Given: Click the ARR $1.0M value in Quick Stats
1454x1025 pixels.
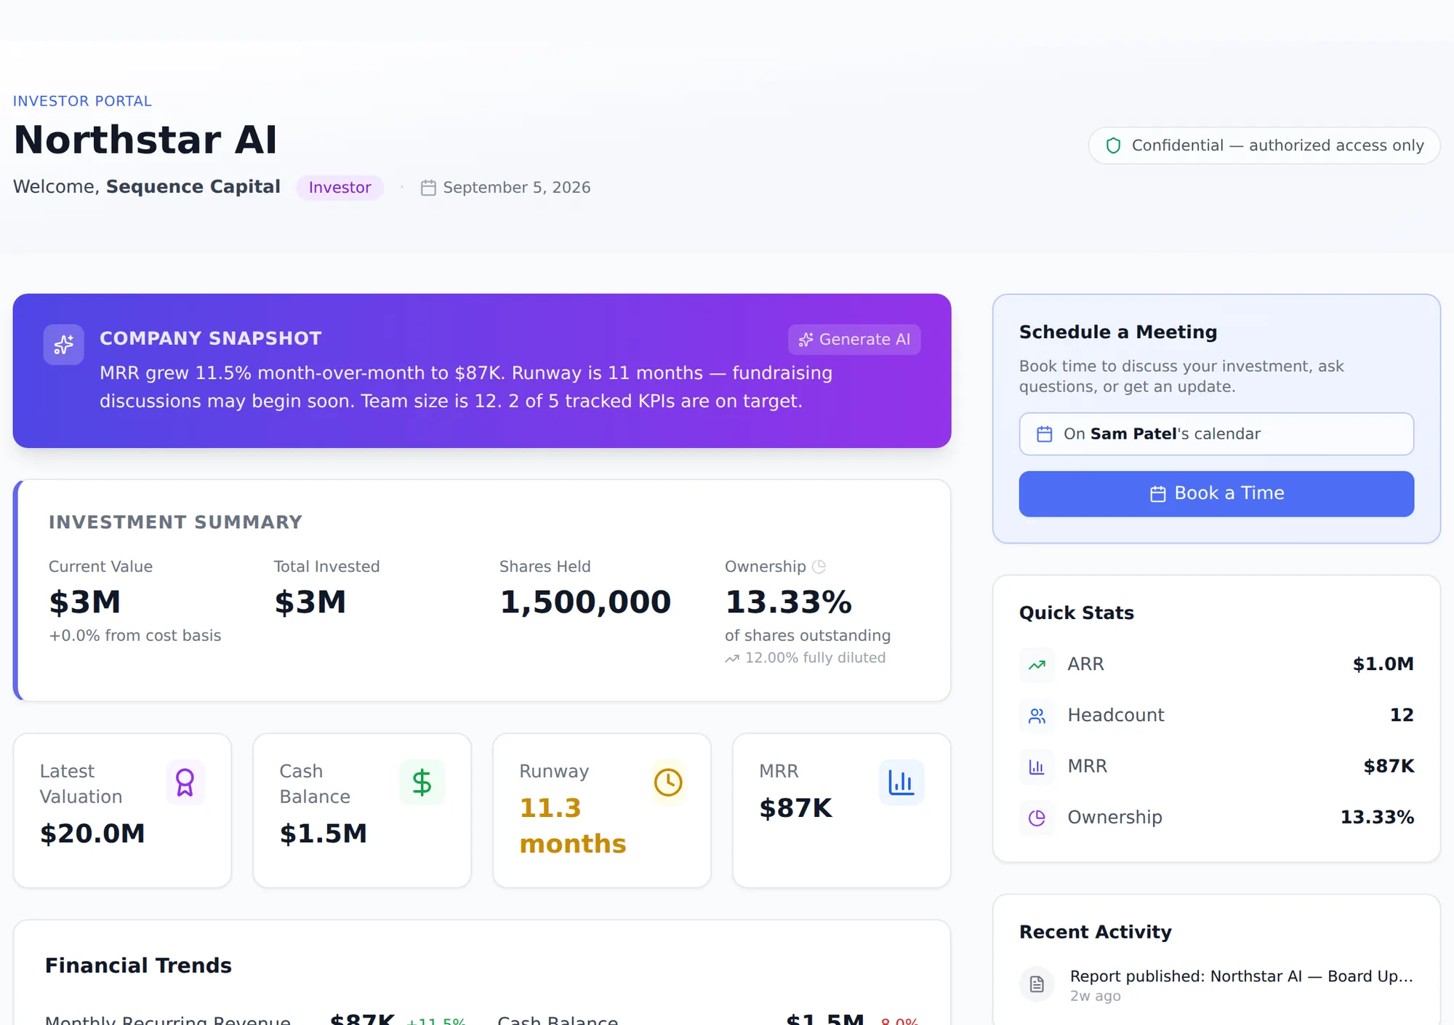Looking at the screenshot, I should pyautogui.click(x=1383, y=664).
